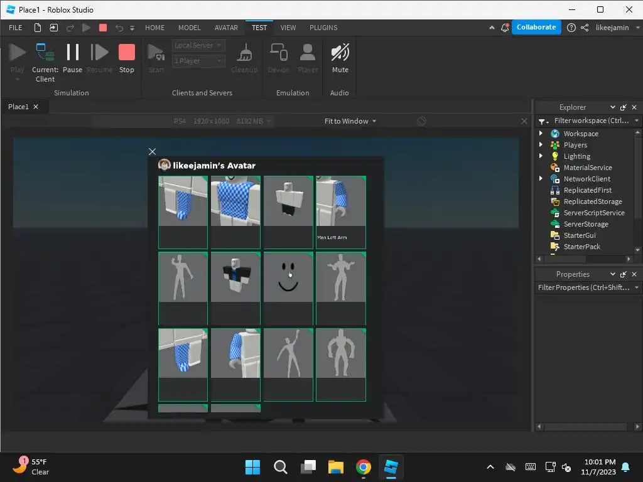
Task: Open the notifications bell icon
Action: pos(505,28)
